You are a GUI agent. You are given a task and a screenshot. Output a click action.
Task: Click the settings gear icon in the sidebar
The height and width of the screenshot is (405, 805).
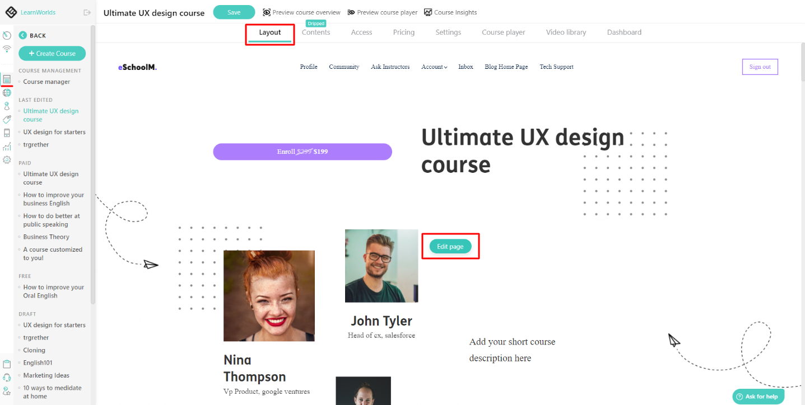[x=7, y=159]
